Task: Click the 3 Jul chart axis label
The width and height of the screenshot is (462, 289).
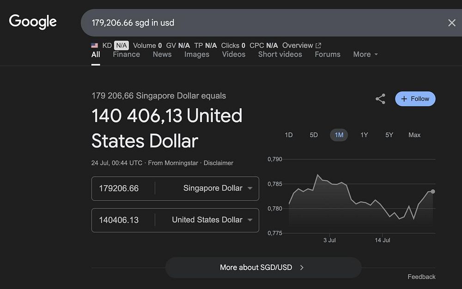Action: tap(329, 240)
